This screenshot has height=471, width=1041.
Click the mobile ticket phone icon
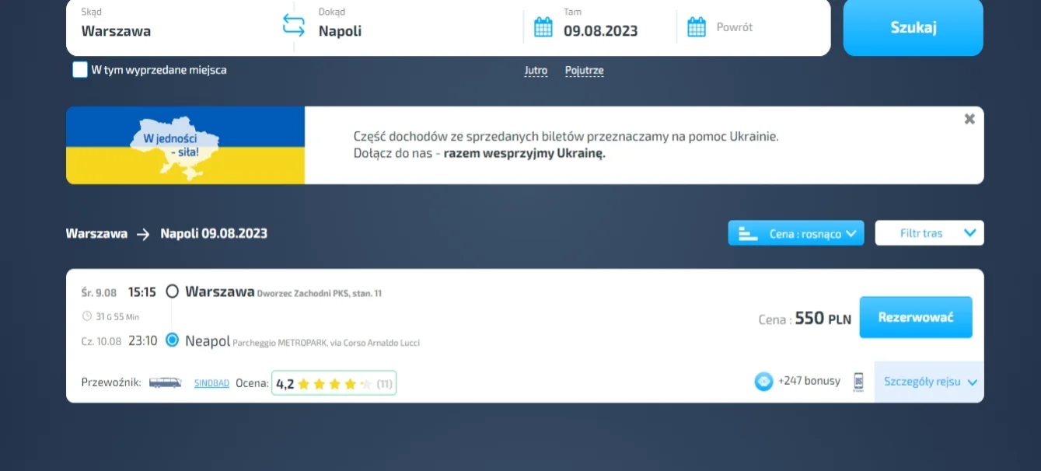tap(858, 382)
